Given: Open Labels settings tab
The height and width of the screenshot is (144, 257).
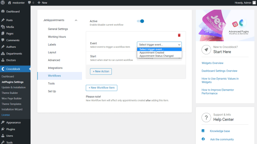Looking at the screenshot, I should tap(52, 44).
